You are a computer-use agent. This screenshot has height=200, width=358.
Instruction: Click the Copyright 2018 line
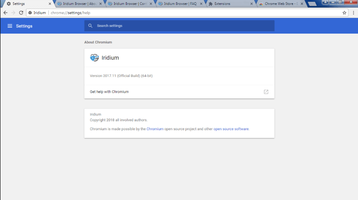coord(119,120)
